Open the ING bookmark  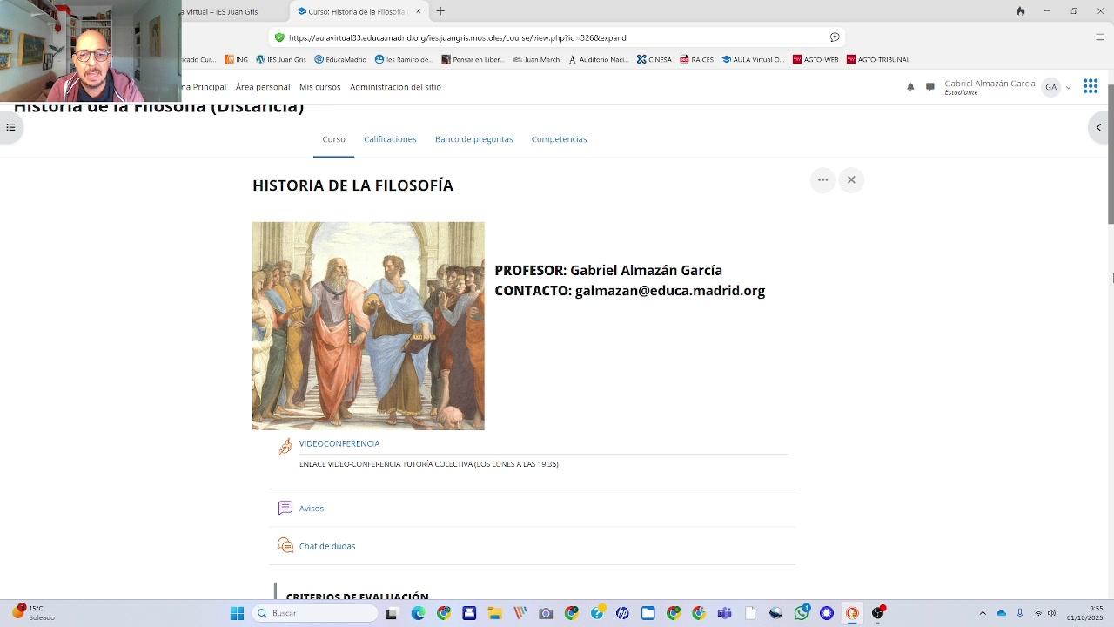[x=237, y=59]
